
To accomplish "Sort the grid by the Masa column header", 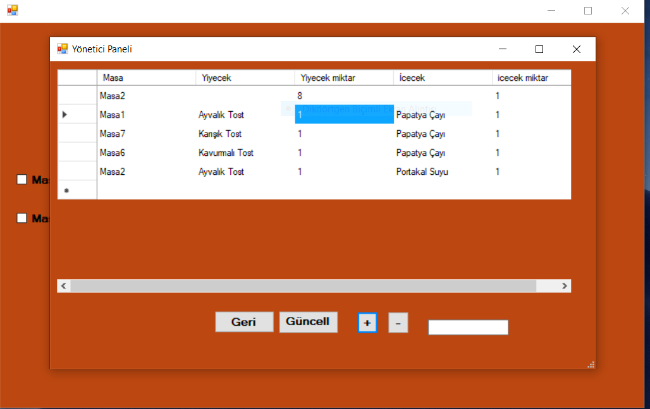I will [x=145, y=77].
